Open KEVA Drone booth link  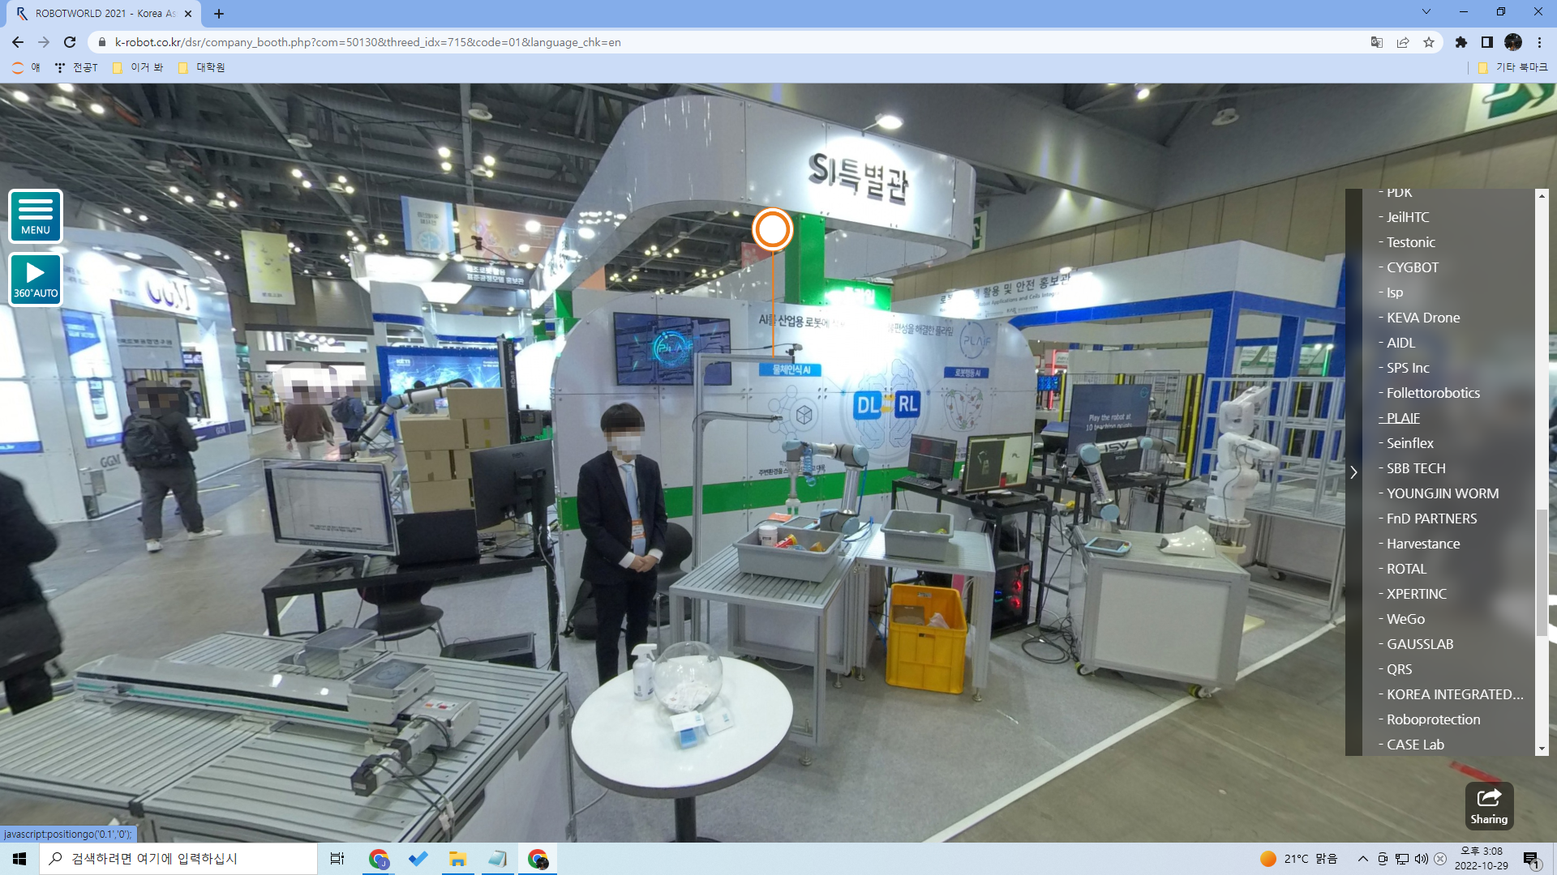tap(1422, 318)
